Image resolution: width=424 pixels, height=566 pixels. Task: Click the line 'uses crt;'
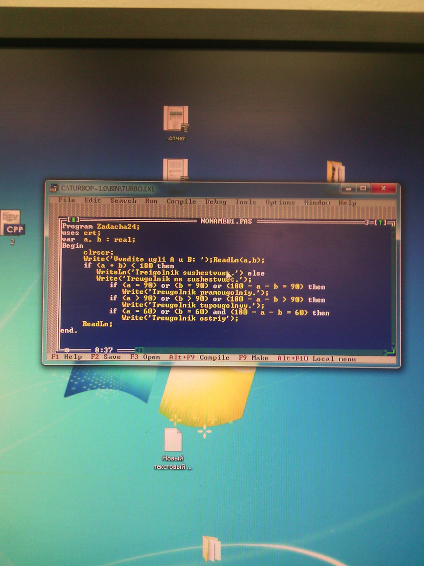[x=81, y=233]
